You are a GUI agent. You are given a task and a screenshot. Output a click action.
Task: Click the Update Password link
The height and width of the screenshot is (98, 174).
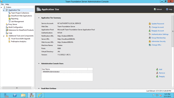(x=158, y=24)
